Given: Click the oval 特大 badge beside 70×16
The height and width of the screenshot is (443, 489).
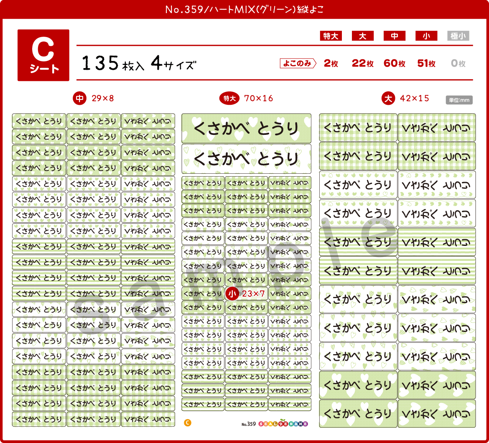Looking at the screenshot, I should [229, 99].
